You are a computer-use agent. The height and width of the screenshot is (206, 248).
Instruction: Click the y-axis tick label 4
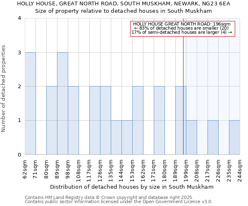tap(19, 18)
